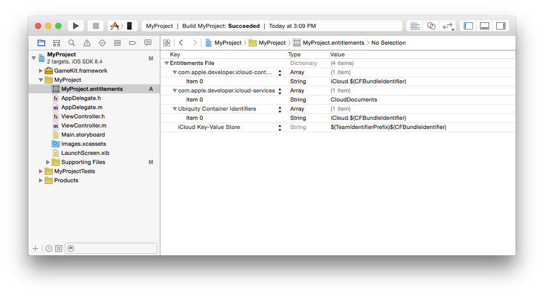Screen dimensions: 544x296
Task: Show the Issue navigator warning icon
Action: 87,43
